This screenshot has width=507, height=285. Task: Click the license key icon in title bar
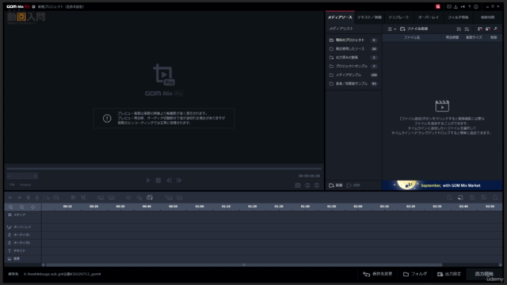tap(463, 6)
